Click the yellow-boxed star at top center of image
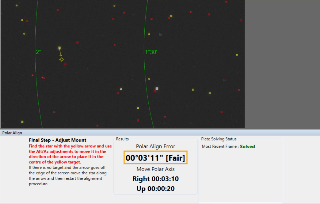This screenshot has height=204, width=320. point(114,5)
